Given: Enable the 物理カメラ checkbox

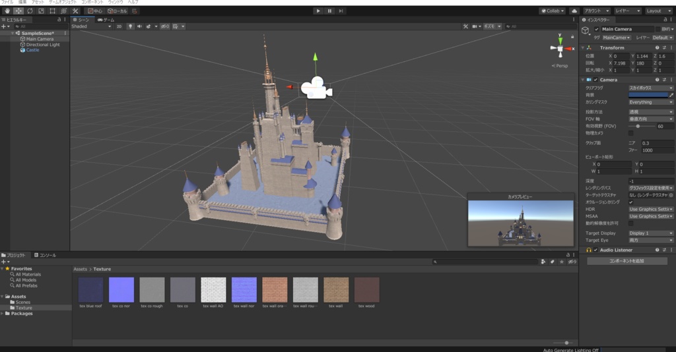Looking at the screenshot, I should point(630,133).
